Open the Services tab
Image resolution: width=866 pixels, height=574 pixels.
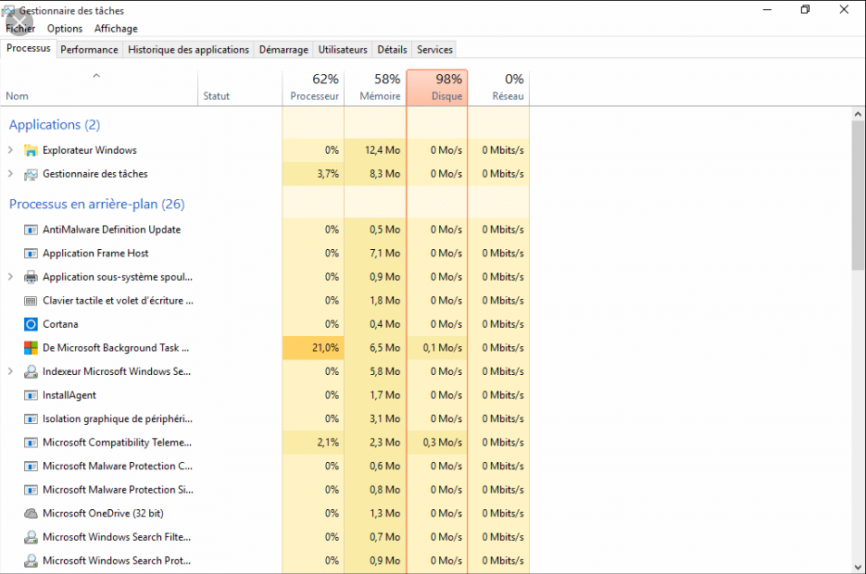434,49
